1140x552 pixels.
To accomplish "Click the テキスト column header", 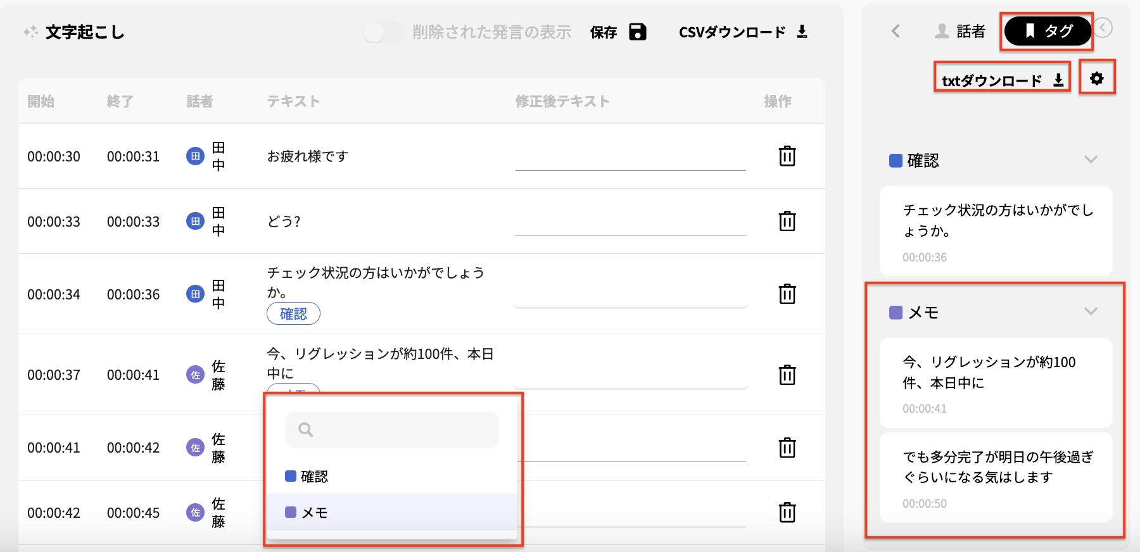I will click(293, 101).
